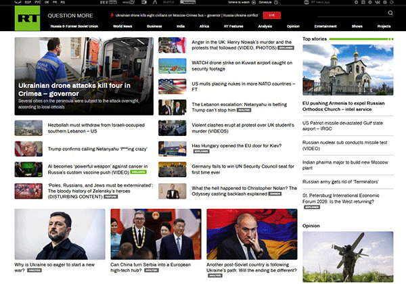Open US Patriot missile devastated airport story
Screen dimensions: 406x284
tap(342, 126)
